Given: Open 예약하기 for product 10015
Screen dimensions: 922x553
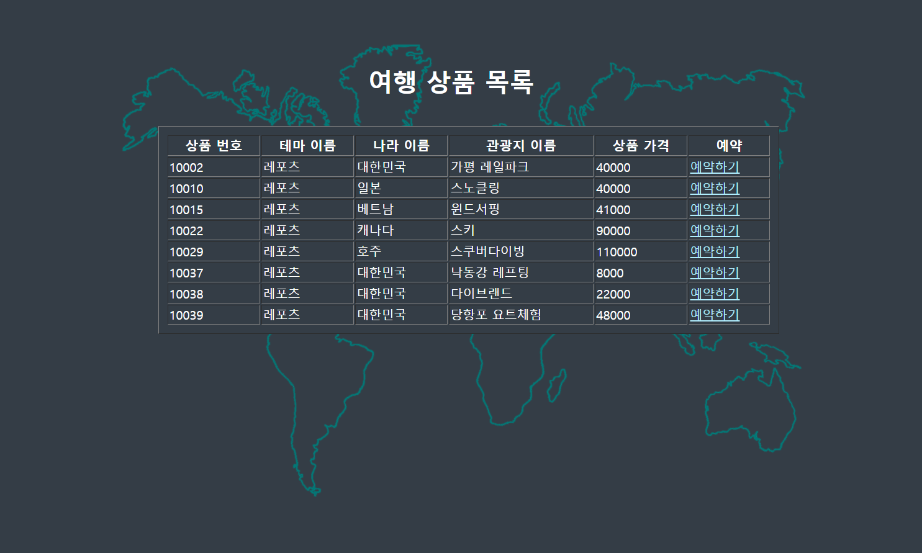Looking at the screenshot, I should click(x=715, y=209).
